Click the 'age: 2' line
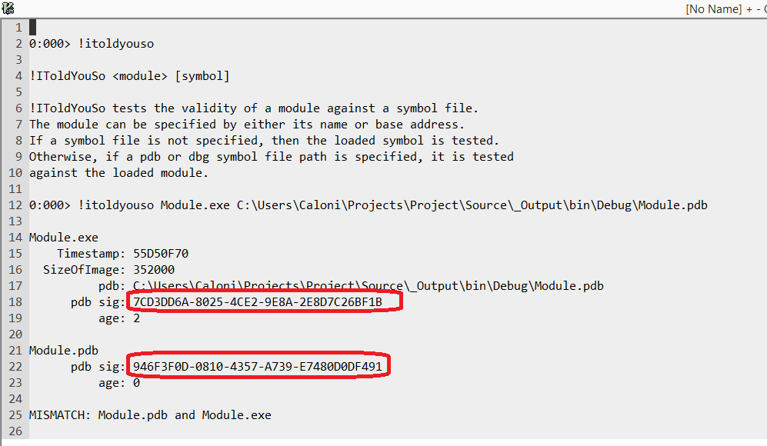The height and width of the screenshot is (446, 767). click(122, 318)
